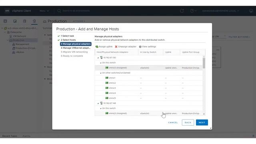Sort by Host/Physical Network Adapters column header

point(116,52)
